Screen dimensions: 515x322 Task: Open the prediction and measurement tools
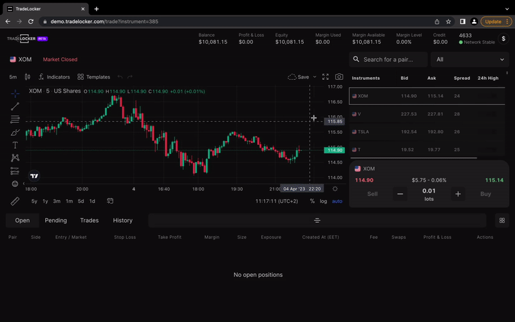[x=15, y=171]
